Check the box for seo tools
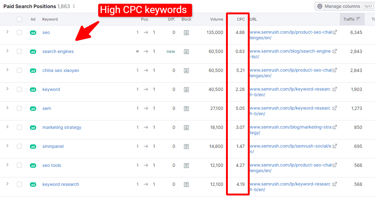The width and height of the screenshot is (375, 197). pos(19,165)
